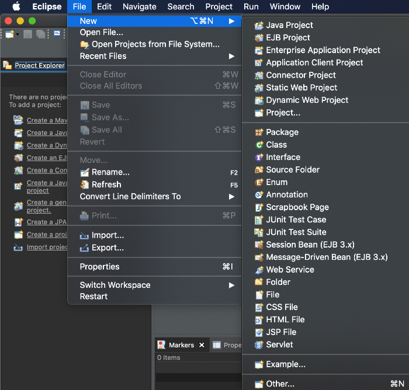409x390 pixels.
Task: Click the Java Project icon in the New submenu
Action: 259,25
